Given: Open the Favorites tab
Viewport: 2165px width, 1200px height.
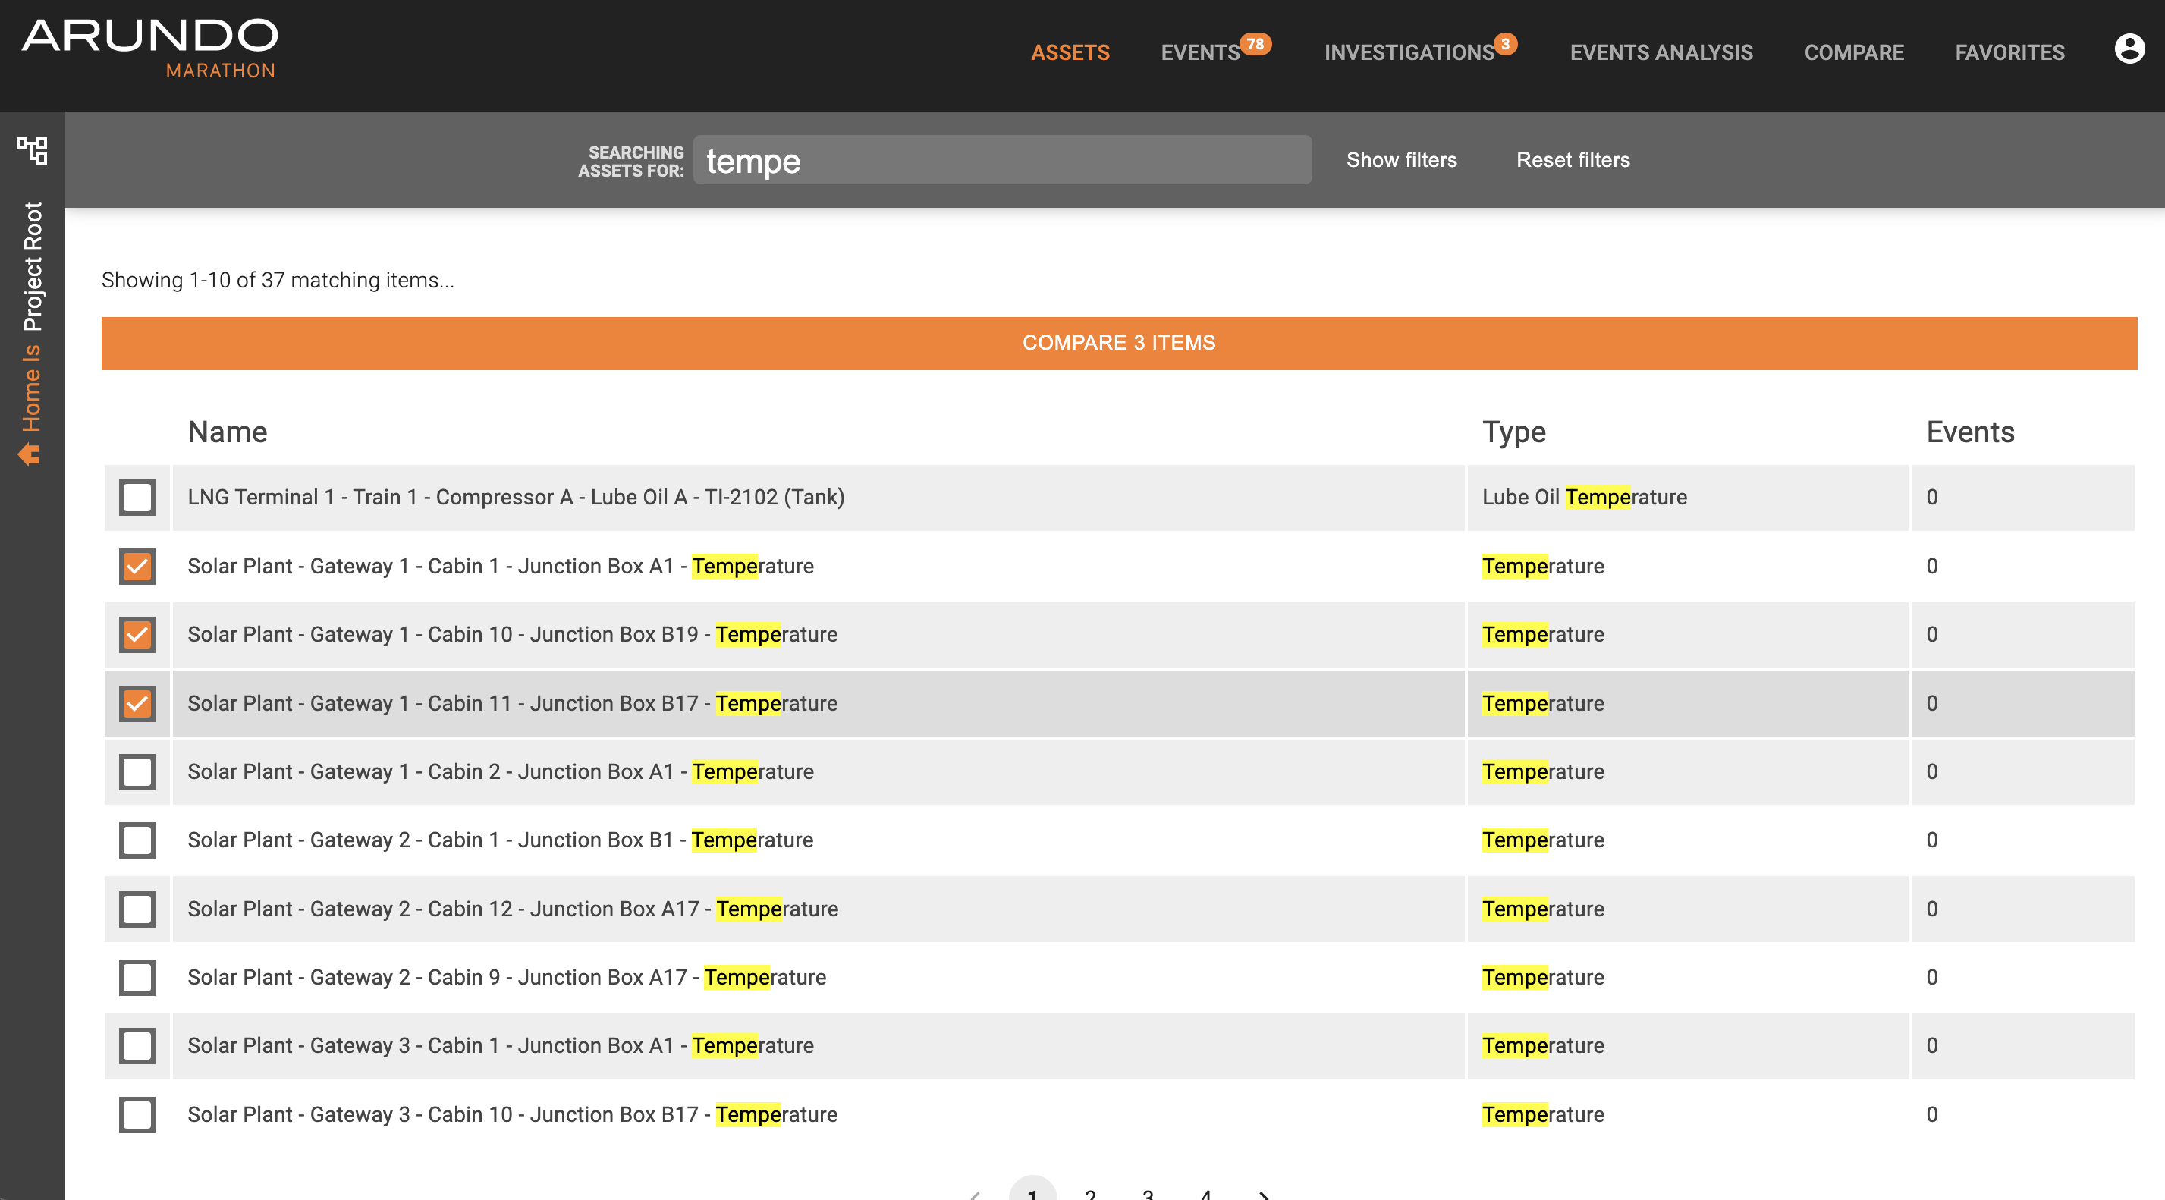Looking at the screenshot, I should 2009,52.
